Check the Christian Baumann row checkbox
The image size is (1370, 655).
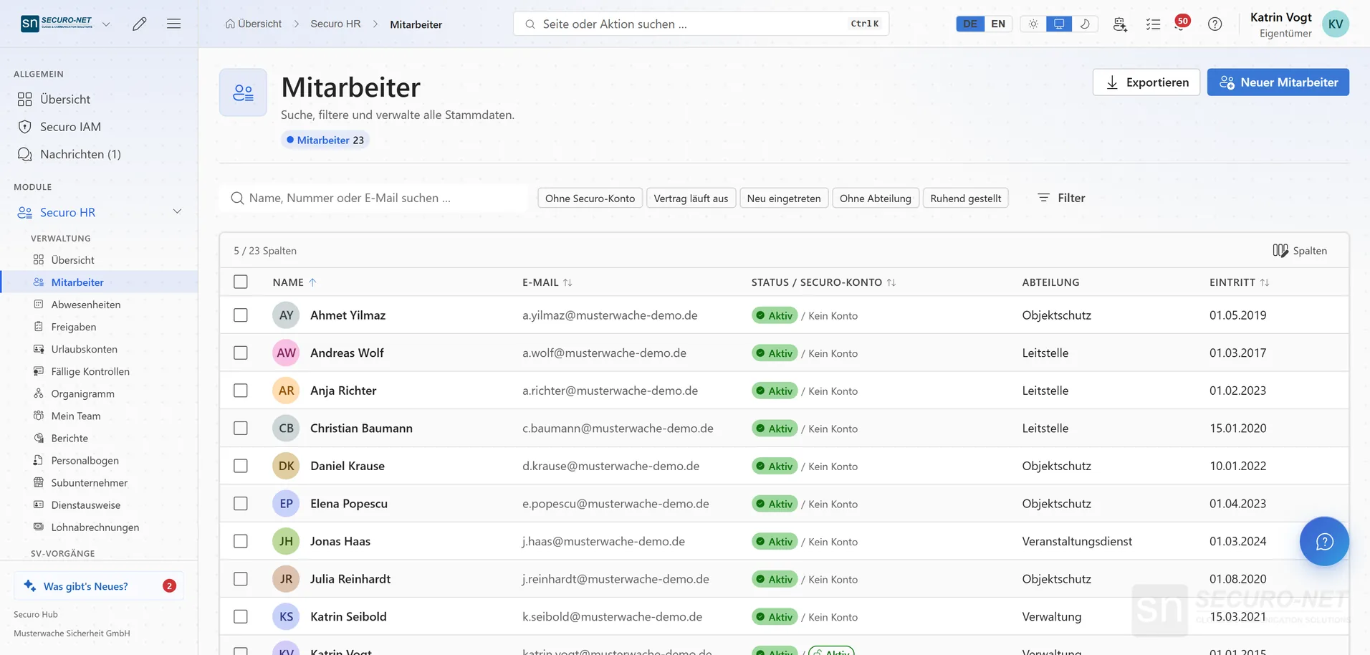(241, 428)
